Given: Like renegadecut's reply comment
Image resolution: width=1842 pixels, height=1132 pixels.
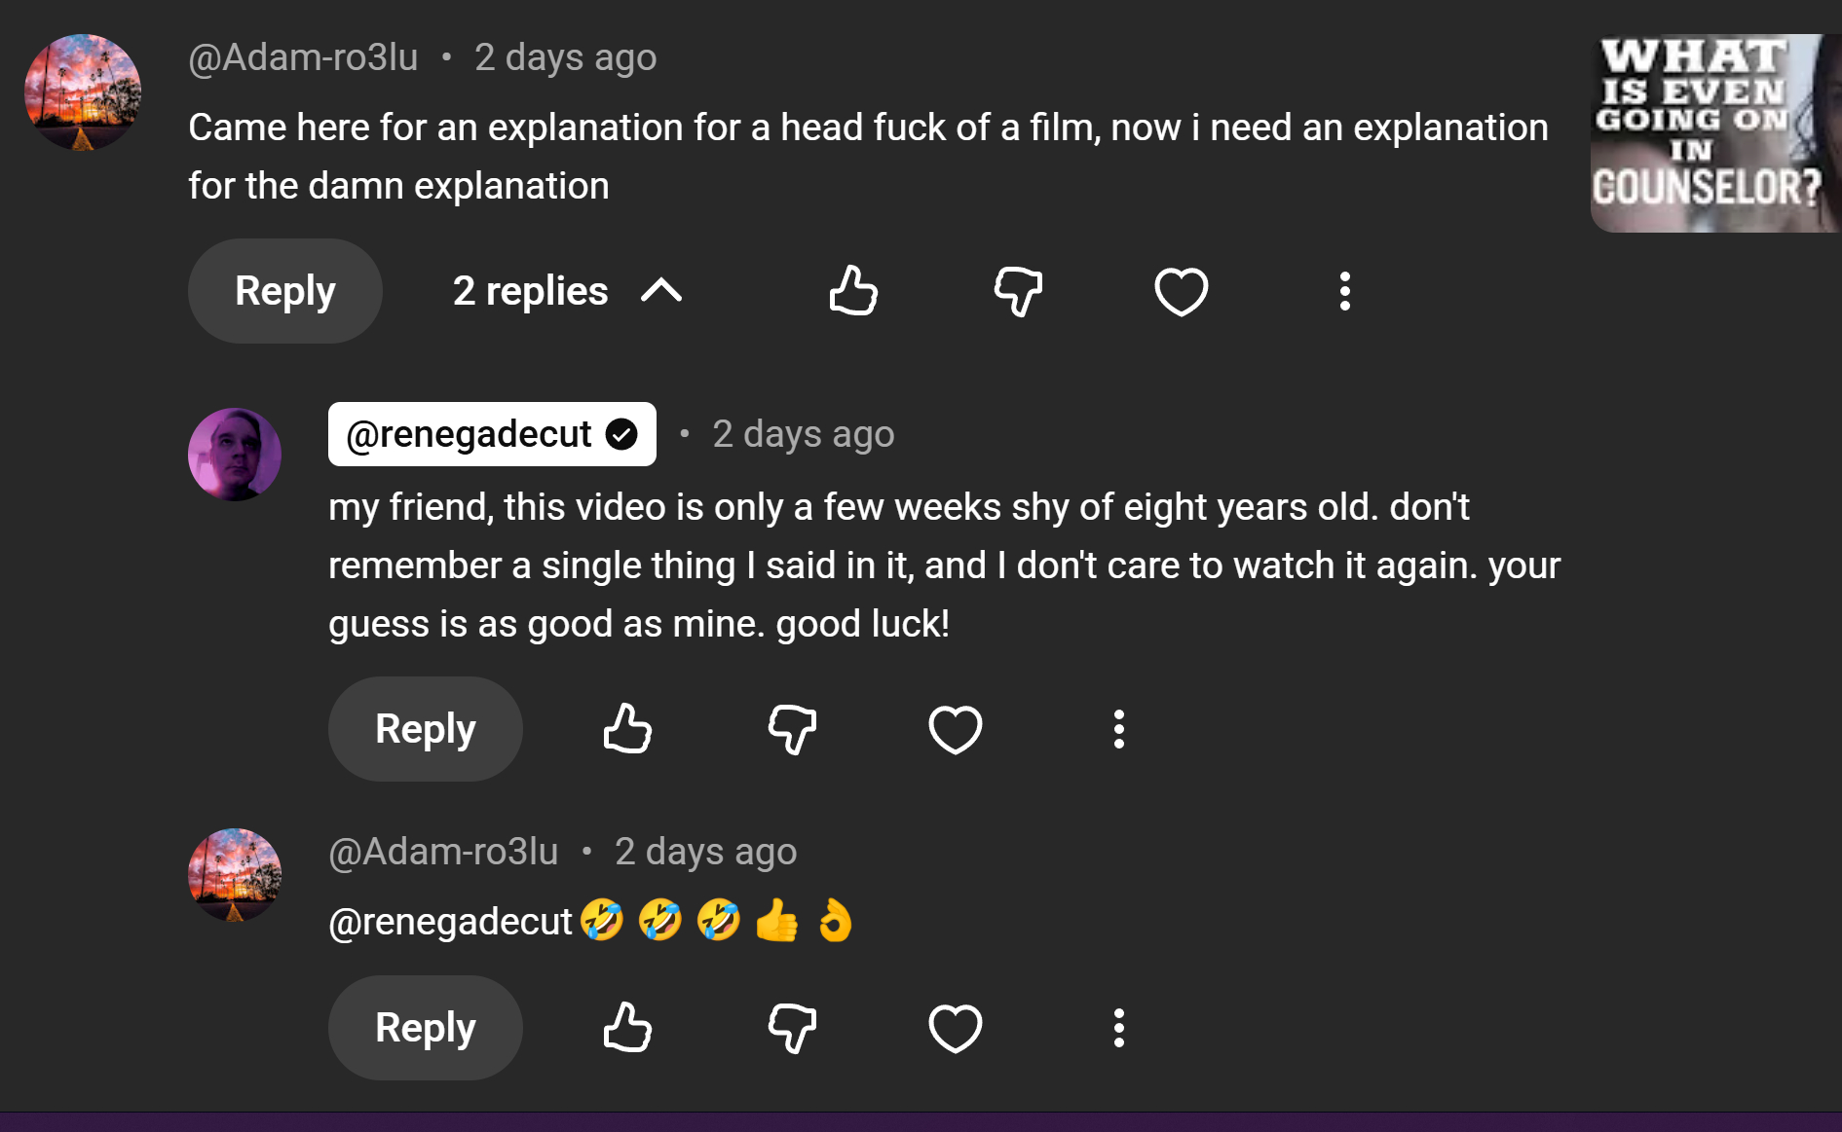Looking at the screenshot, I should pos(627,729).
